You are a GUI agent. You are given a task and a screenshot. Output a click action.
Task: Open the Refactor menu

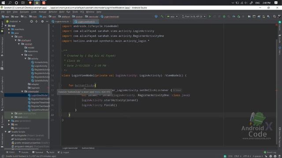click(x=53, y=12)
